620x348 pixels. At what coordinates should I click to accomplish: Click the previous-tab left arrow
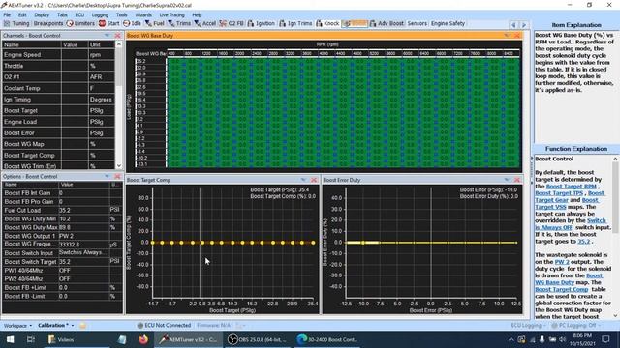click(x=514, y=25)
